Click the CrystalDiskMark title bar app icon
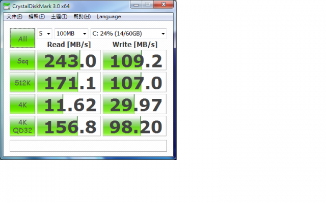 coord(7,6)
